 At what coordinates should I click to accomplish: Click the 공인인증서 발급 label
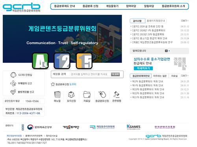pyautogui.click(x=12, y=101)
